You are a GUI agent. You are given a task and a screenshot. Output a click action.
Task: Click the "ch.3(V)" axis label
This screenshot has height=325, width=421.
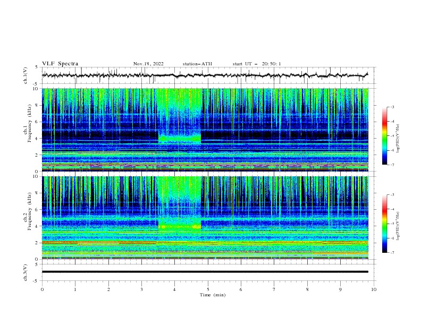26,272
